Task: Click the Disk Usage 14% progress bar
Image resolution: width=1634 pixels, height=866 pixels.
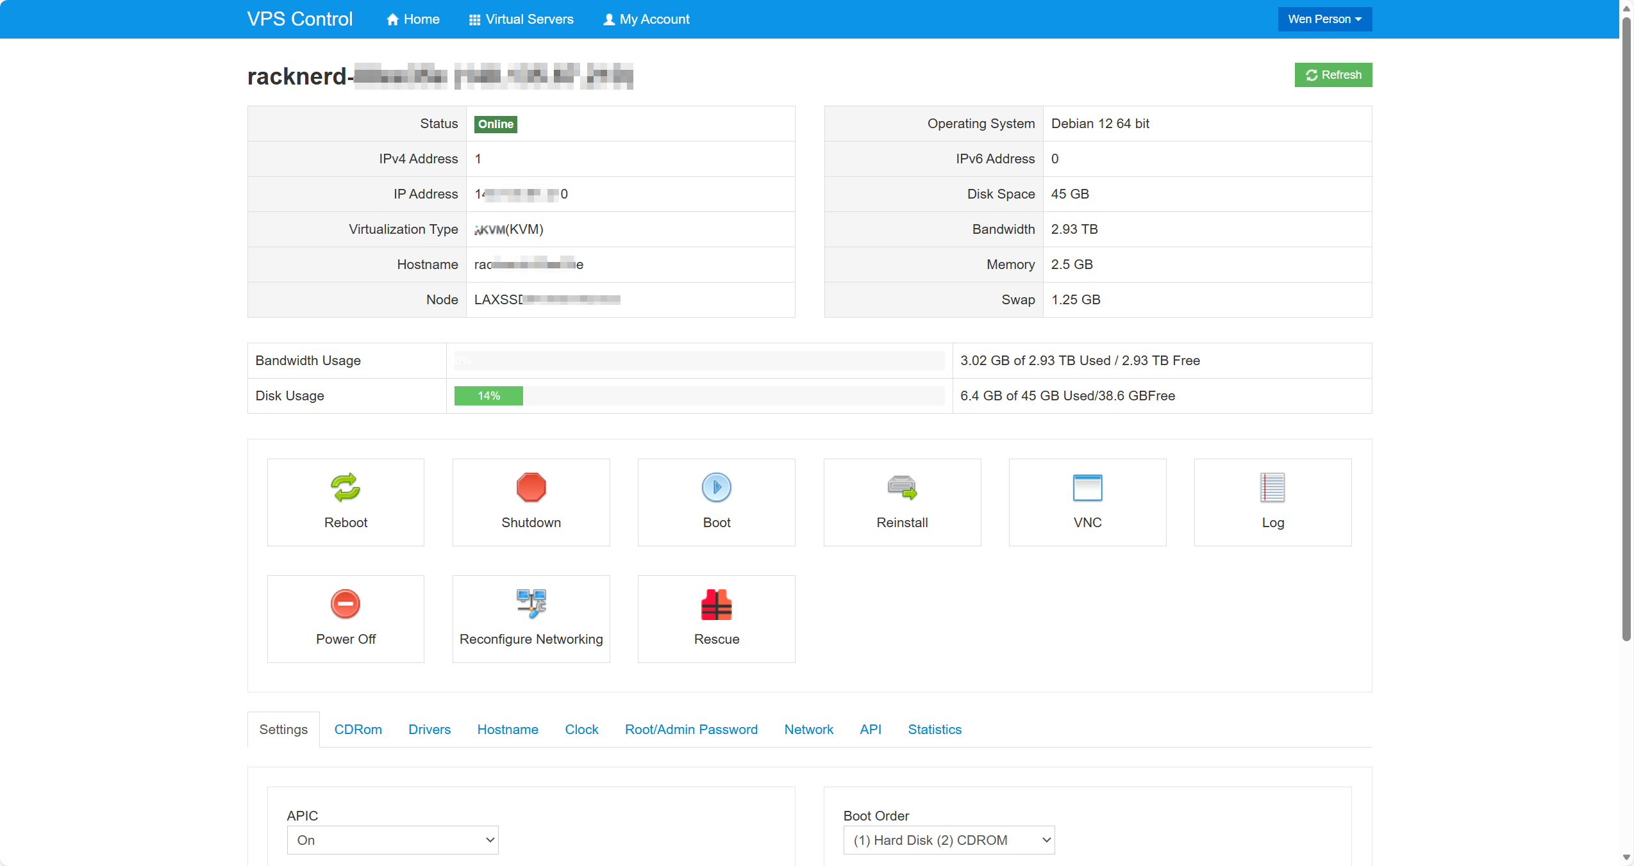Action: [488, 396]
